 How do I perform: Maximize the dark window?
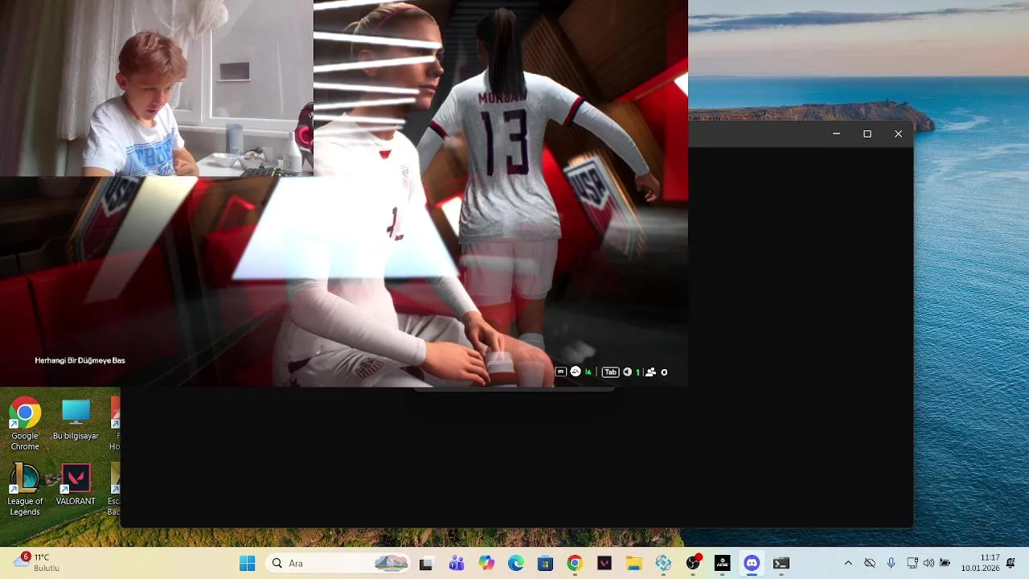pos(867,133)
